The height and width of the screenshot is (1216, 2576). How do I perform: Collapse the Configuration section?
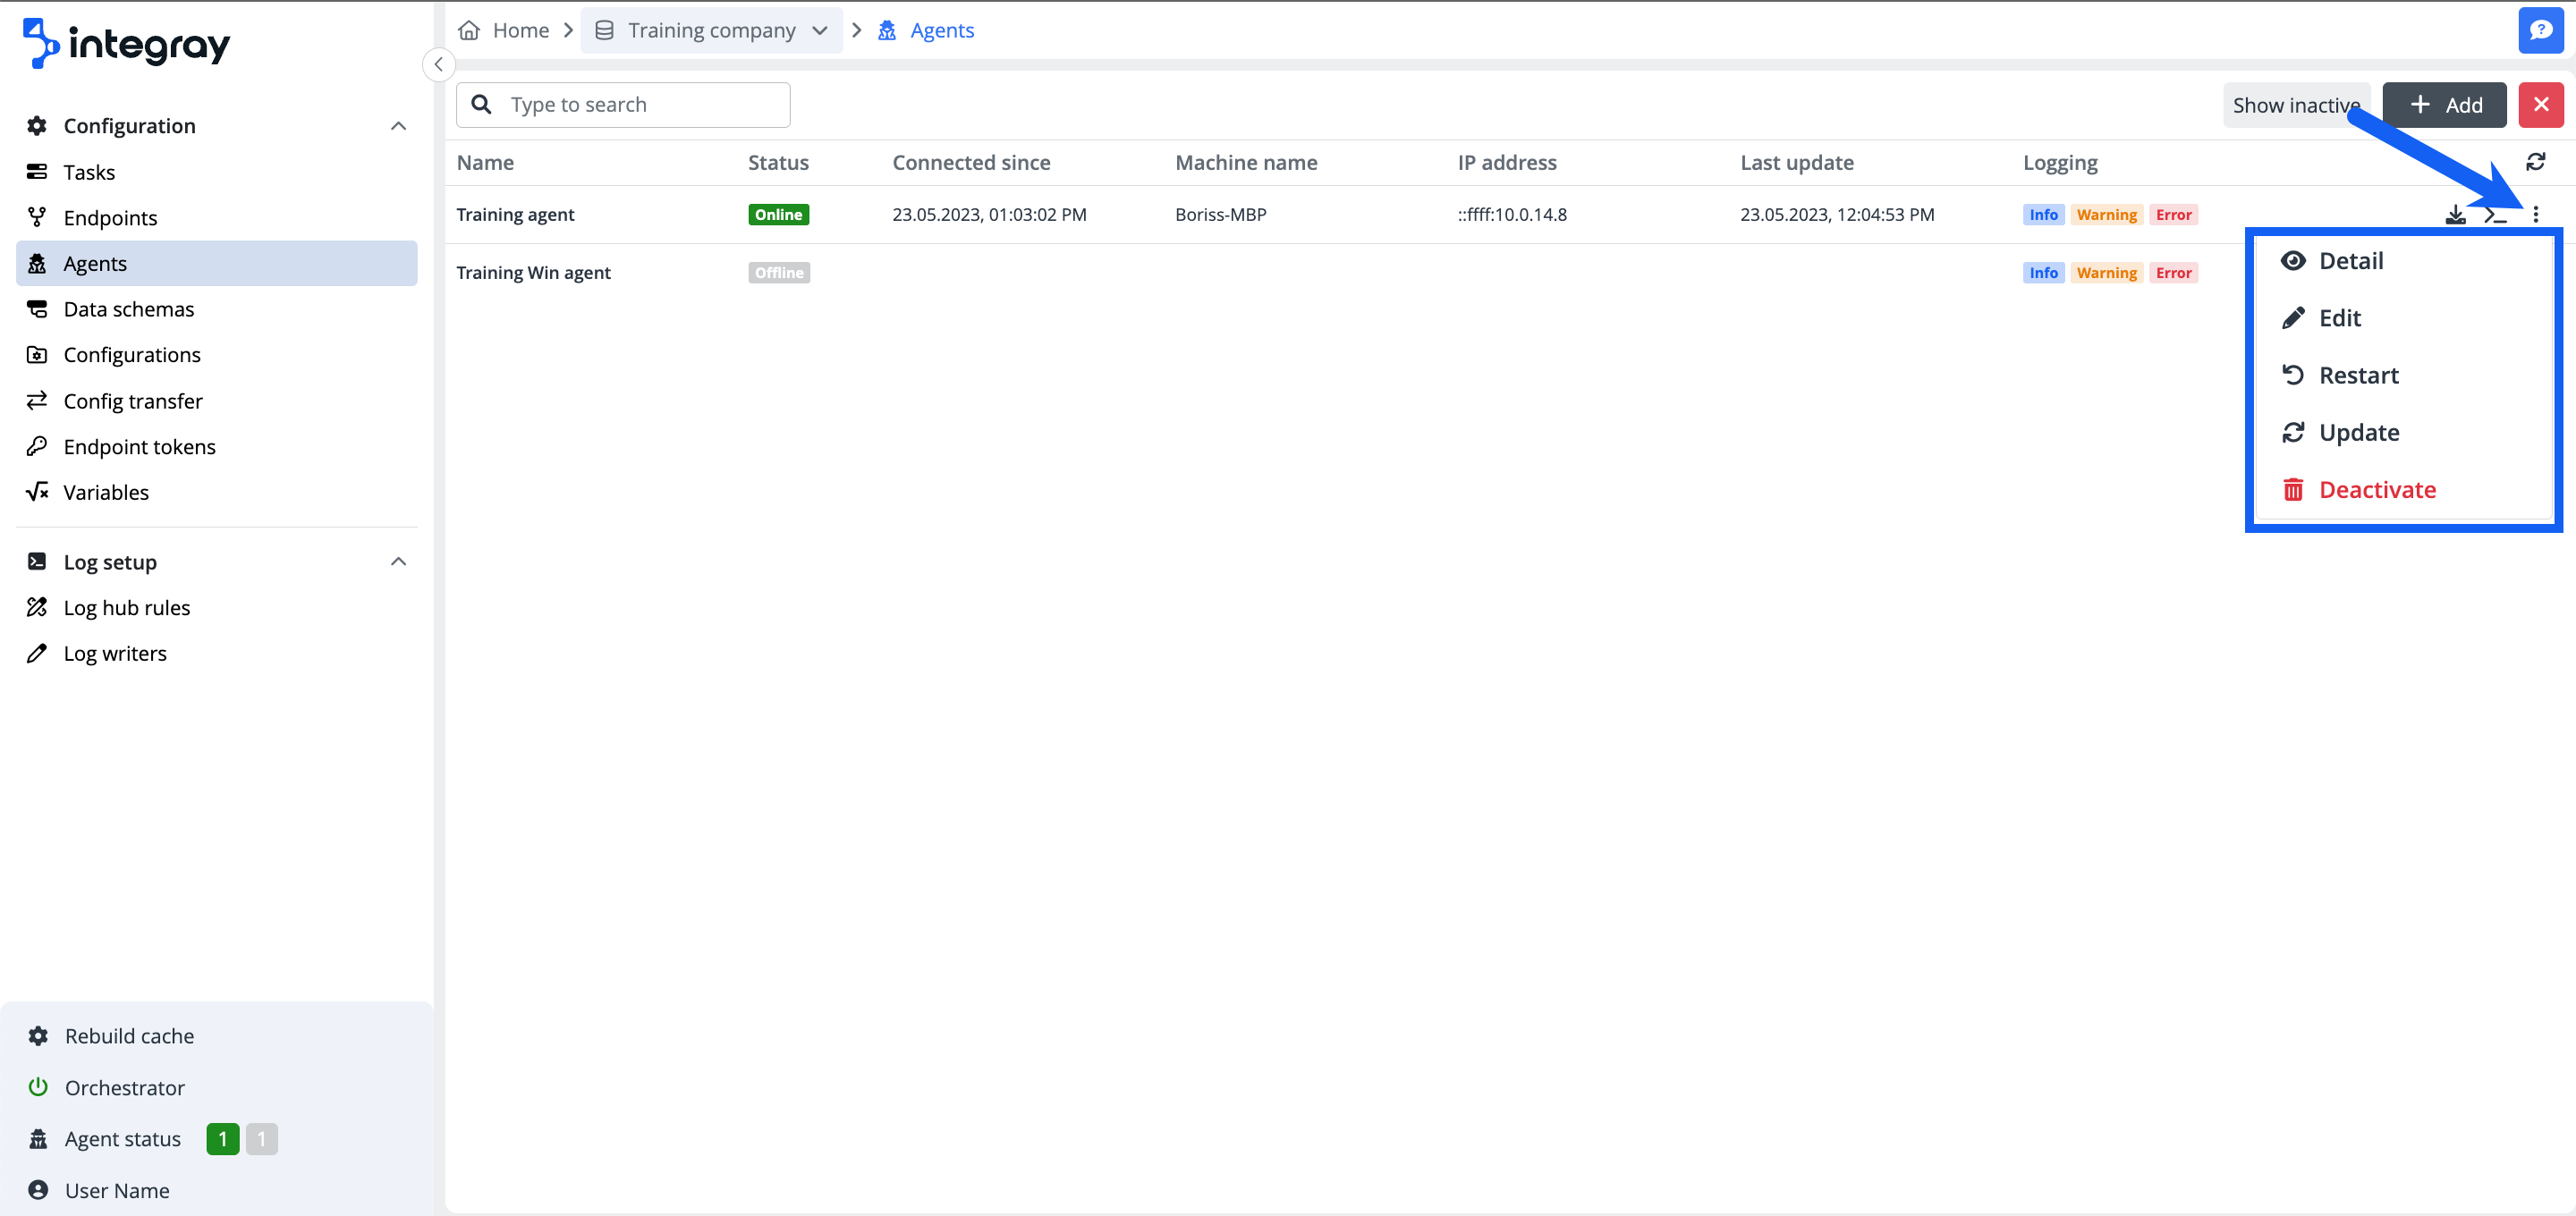398,126
